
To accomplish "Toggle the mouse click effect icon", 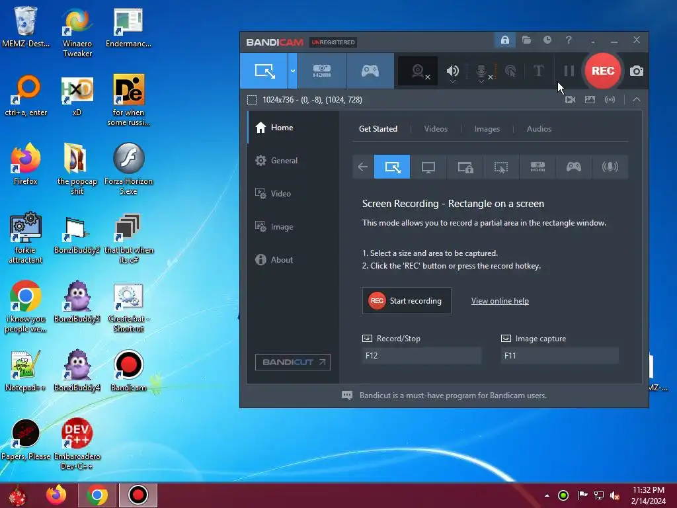I will pyautogui.click(x=511, y=71).
